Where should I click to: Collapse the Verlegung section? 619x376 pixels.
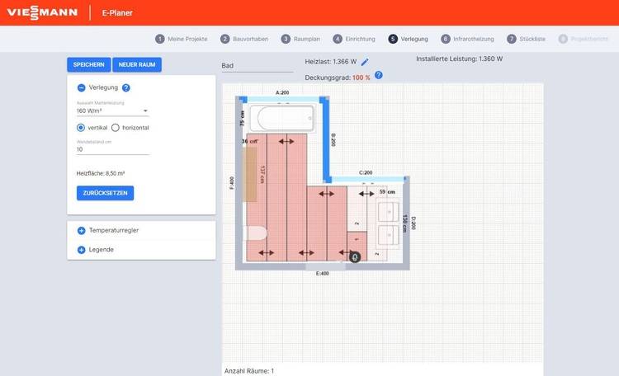(81, 87)
